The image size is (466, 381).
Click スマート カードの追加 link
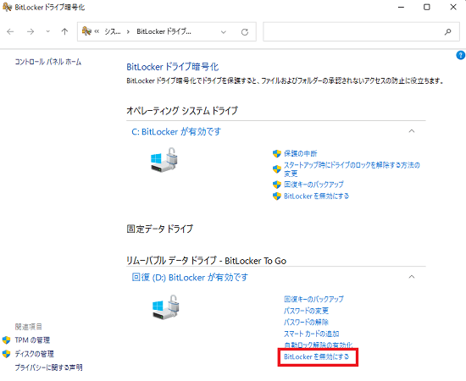312,334
